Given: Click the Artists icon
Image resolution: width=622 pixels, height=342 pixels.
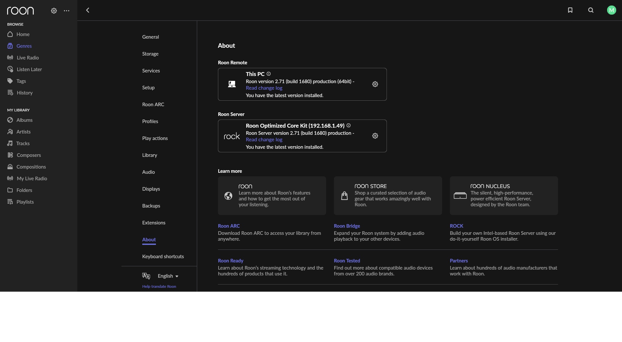Looking at the screenshot, I should (10, 132).
